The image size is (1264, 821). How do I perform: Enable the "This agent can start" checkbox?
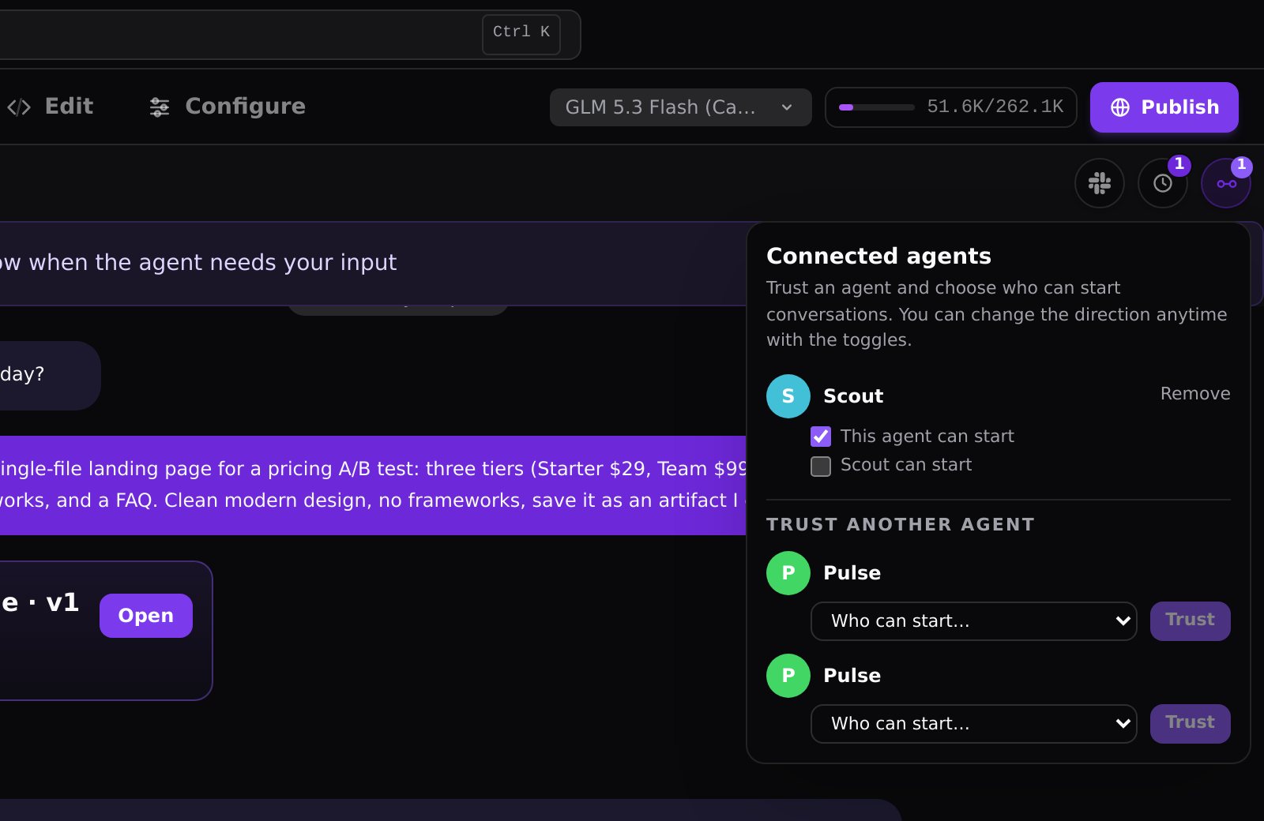(x=821, y=437)
